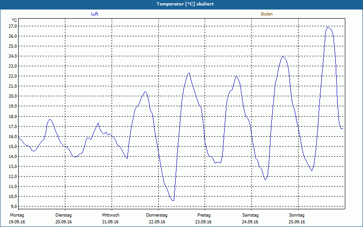Click the Samstag day label

pyautogui.click(x=250, y=215)
